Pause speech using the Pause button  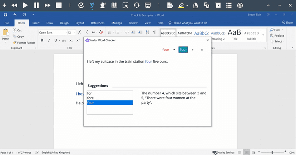click(x=36, y=5)
